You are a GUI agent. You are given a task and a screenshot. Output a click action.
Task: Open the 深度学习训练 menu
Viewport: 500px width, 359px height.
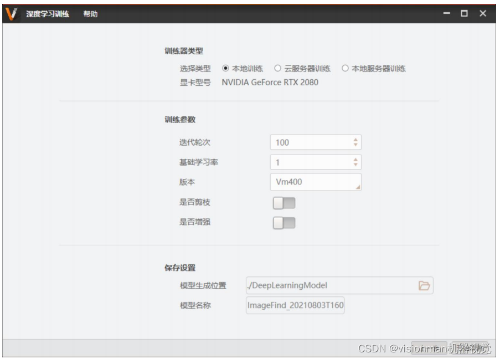pyautogui.click(x=48, y=14)
